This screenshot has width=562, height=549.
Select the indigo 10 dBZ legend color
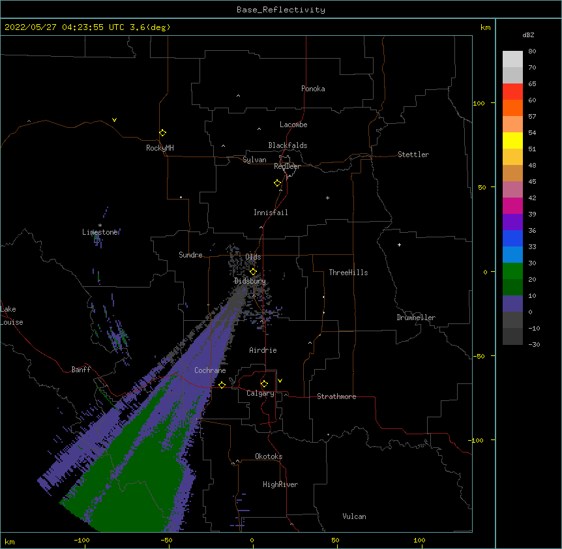[512, 303]
